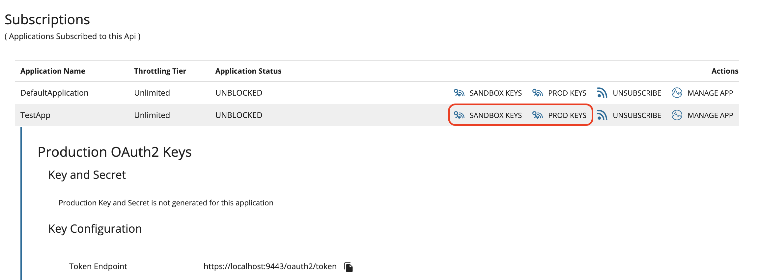View SANDBOX KEYS text link for TestApp
Screen dimensions: 759x280
pyautogui.click(x=495, y=116)
